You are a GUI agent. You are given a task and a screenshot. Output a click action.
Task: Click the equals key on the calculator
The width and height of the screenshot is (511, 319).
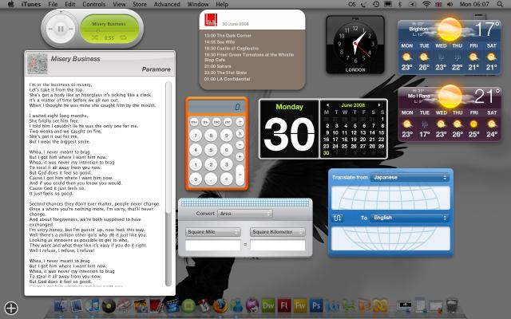pos(240,175)
